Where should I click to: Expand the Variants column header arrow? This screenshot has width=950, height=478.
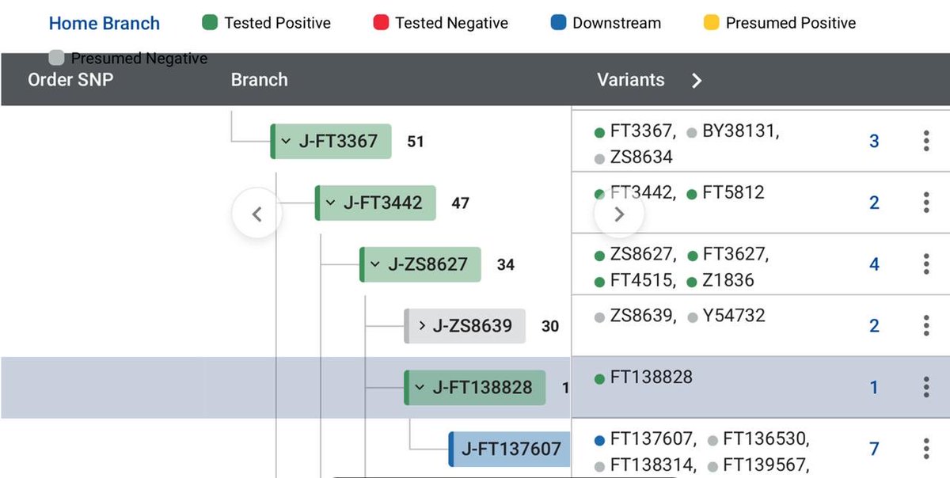(x=697, y=80)
